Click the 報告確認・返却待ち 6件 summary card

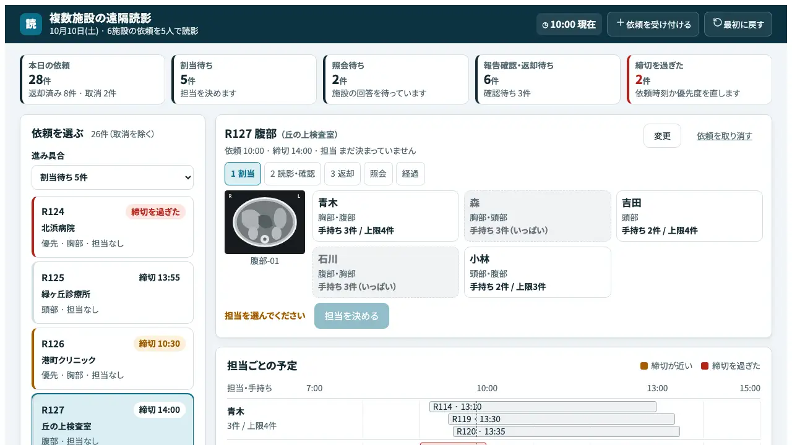pyautogui.click(x=548, y=80)
